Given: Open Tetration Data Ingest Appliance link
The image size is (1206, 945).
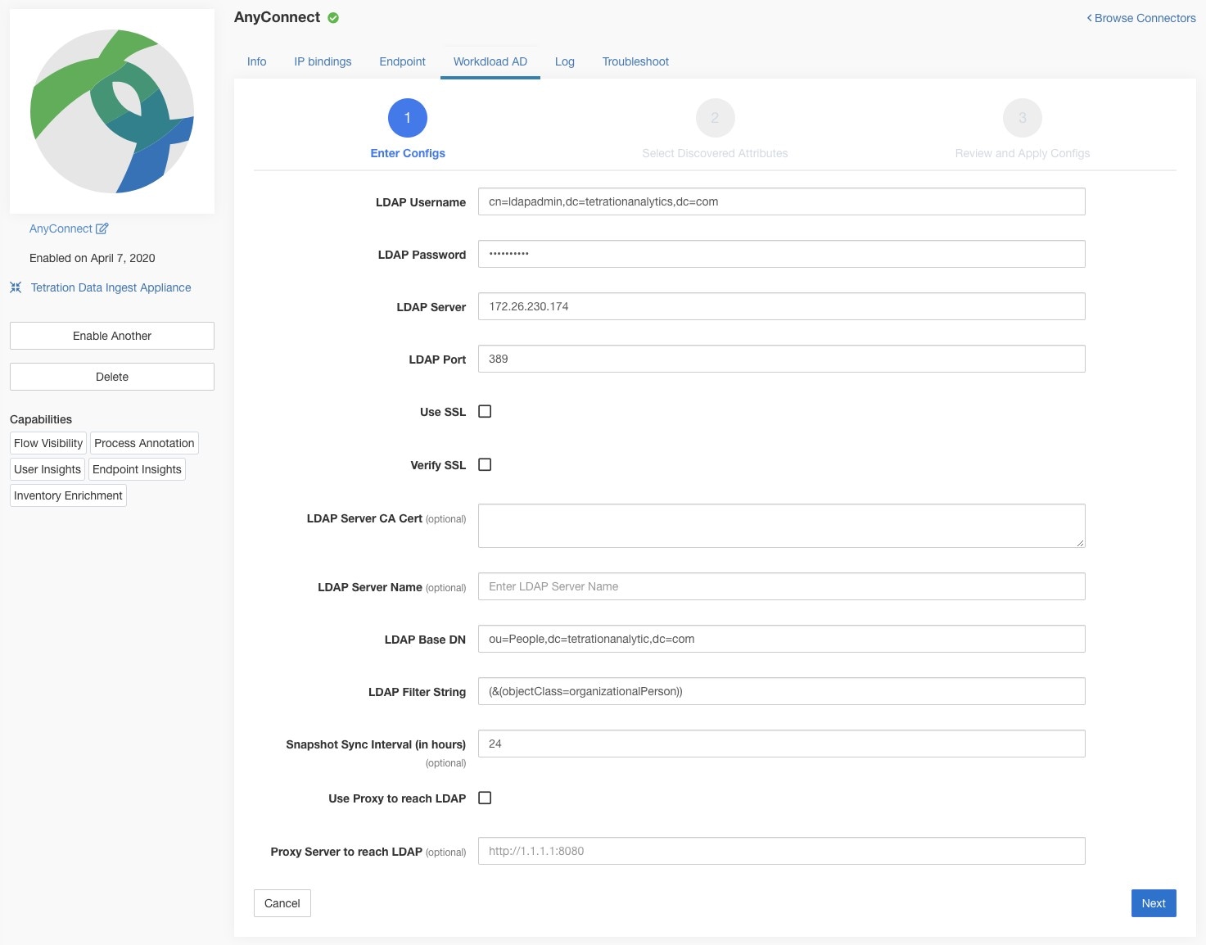Looking at the screenshot, I should pos(111,287).
